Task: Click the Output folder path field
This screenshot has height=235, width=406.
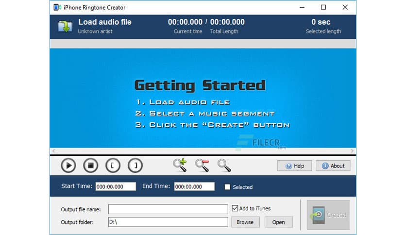Action: 168,222
